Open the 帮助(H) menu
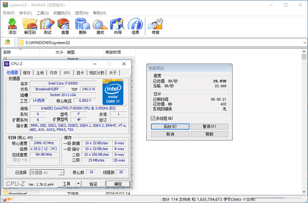308x203 pixels. click(100, 13)
